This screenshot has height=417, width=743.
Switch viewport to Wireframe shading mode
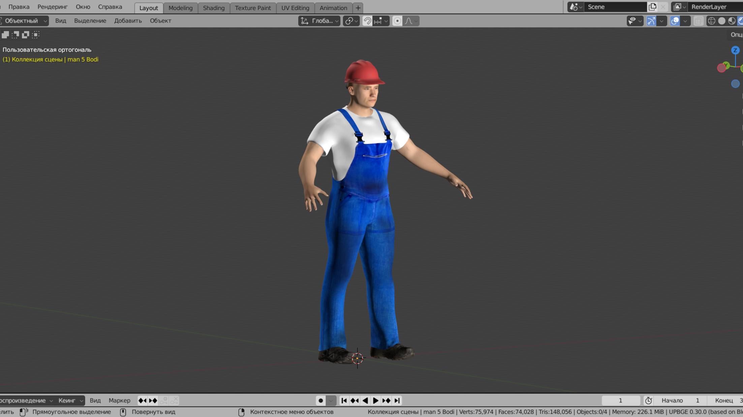[711, 21]
